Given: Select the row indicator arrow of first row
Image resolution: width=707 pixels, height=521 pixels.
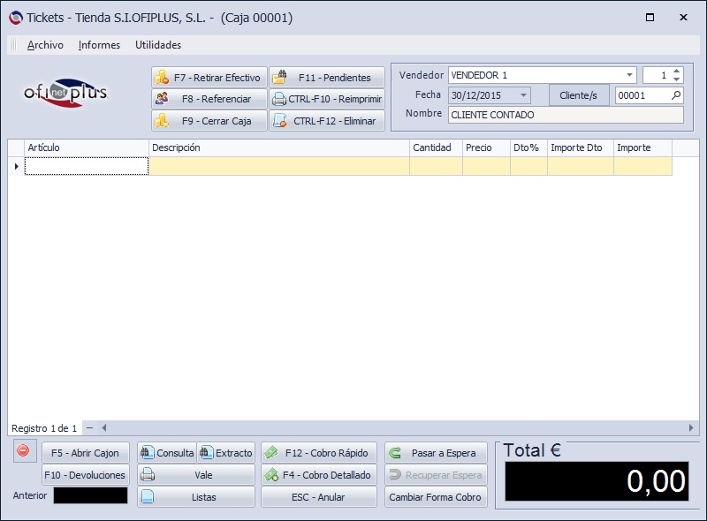Looking at the screenshot, I should 16,166.
